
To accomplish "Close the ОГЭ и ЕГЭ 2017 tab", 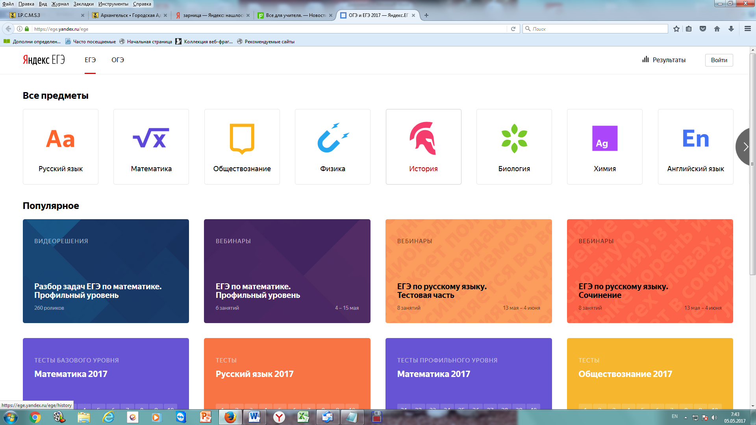I will click(x=413, y=15).
